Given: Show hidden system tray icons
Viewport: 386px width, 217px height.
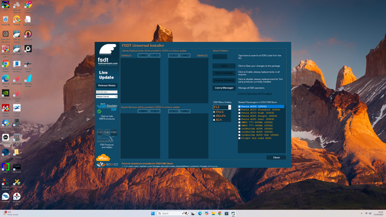Looking at the screenshot, I should [361, 213].
